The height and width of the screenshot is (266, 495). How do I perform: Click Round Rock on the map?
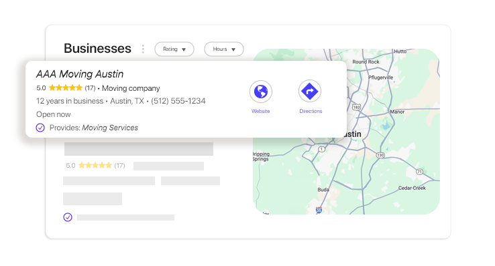(x=366, y=62)
